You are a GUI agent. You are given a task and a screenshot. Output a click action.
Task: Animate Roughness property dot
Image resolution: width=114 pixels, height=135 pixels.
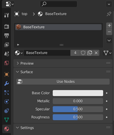[x=107, y=117]
